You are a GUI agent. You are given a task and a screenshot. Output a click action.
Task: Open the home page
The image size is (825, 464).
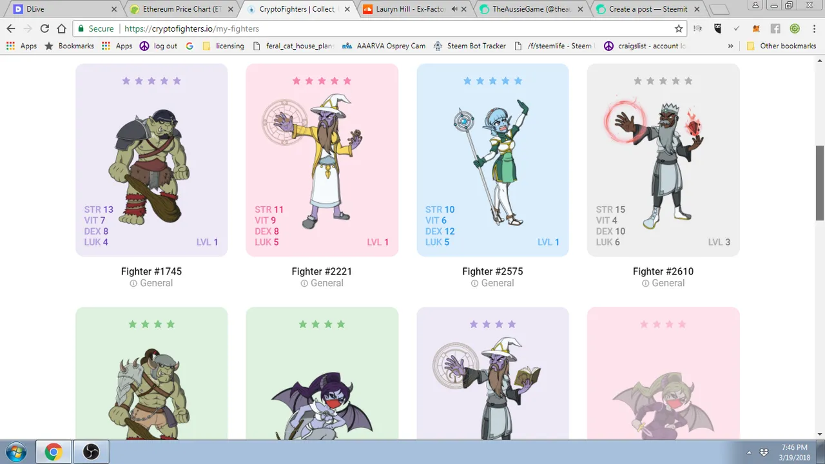pyautogui.click(x=61, y=29)
